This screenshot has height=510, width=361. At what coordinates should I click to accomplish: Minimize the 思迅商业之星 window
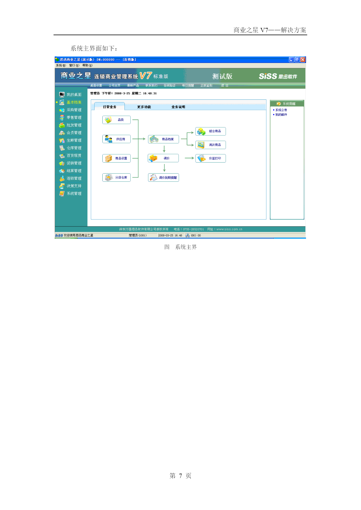click(x=291, y=60)
